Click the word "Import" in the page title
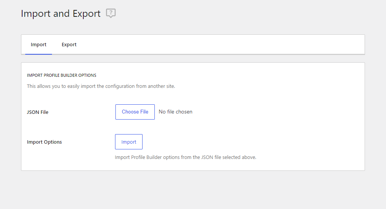The width and height of the screenshot is (386, 209). coord(36,13)
